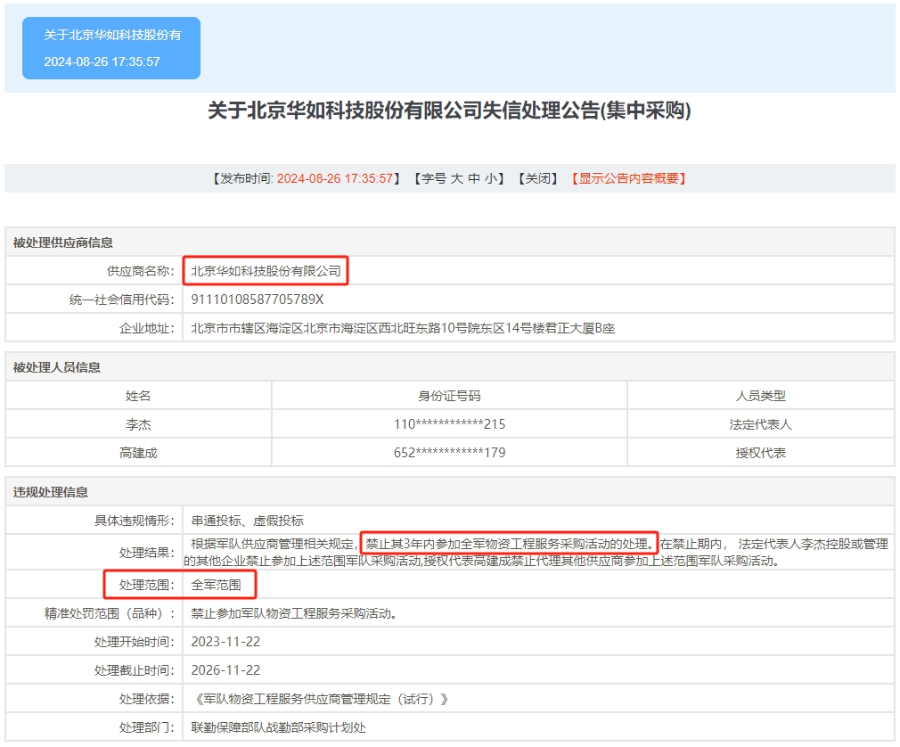
Task: Select the value 全军范围
Action: 216,585
